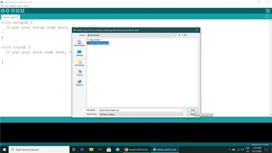
Task: Open the clock showing 12:29 PM
Action: (x=257, y=150)
